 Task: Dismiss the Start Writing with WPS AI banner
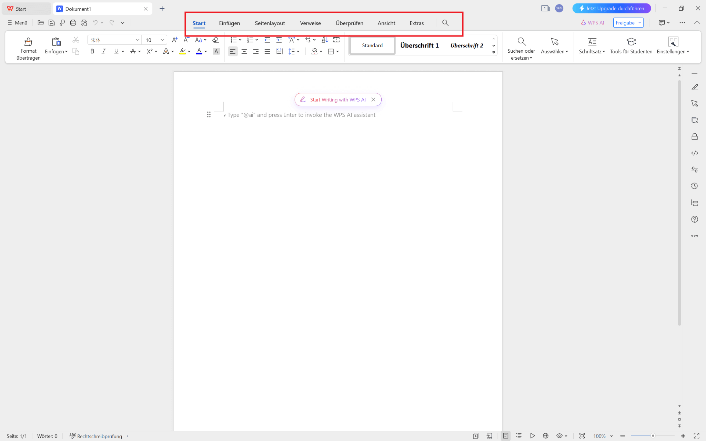[x=374, y=100]
